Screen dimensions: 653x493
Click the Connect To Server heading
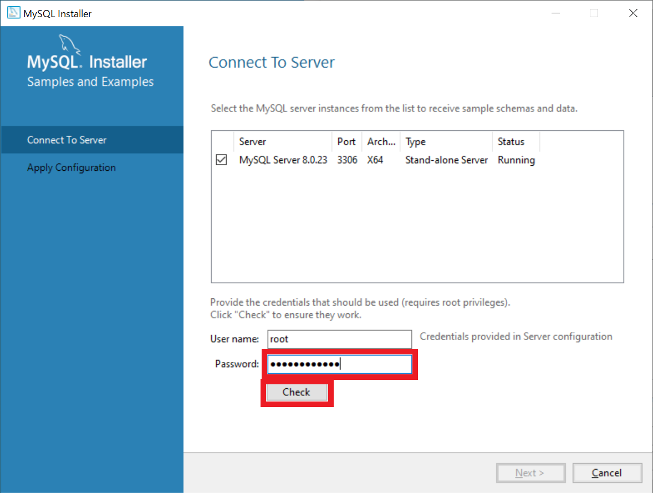click(272, 63)
